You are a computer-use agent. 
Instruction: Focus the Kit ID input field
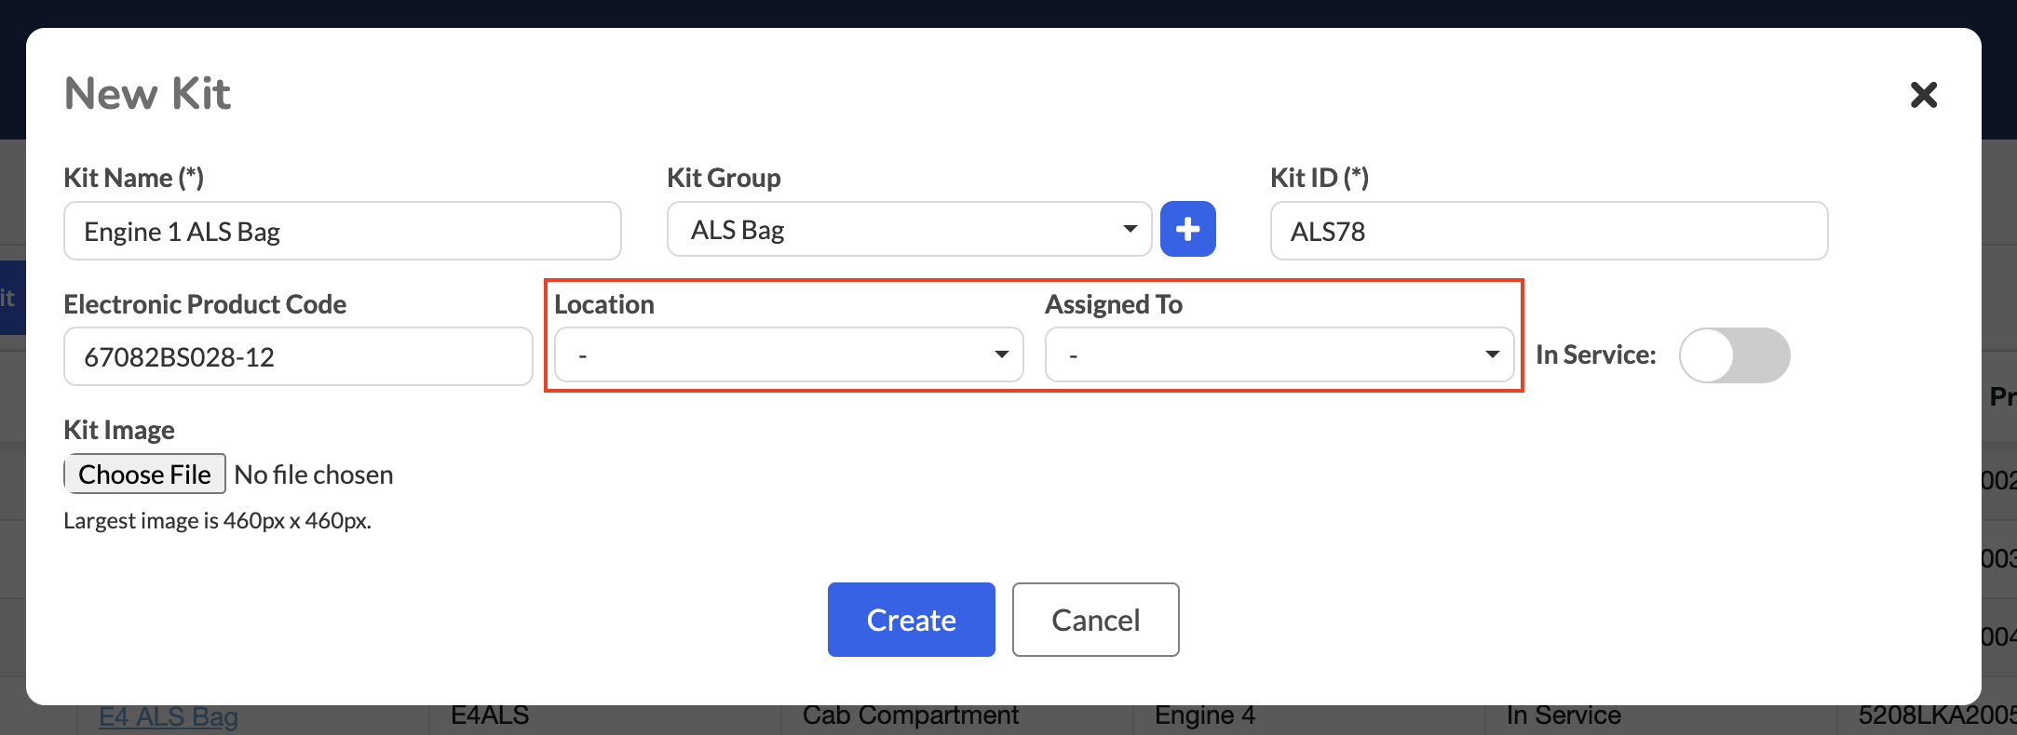point(1549,231)
